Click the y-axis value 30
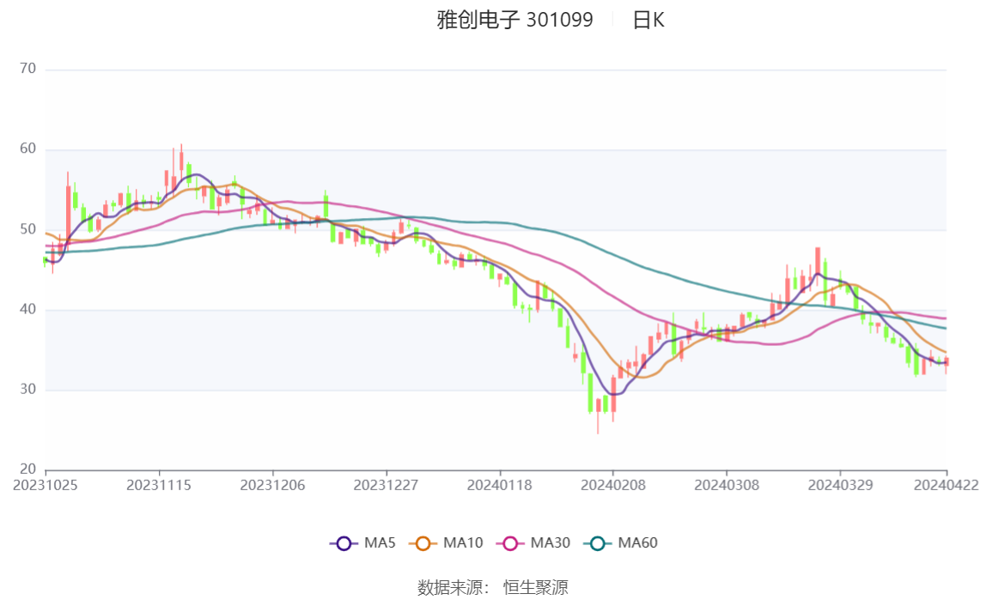 tap(27, 390)
